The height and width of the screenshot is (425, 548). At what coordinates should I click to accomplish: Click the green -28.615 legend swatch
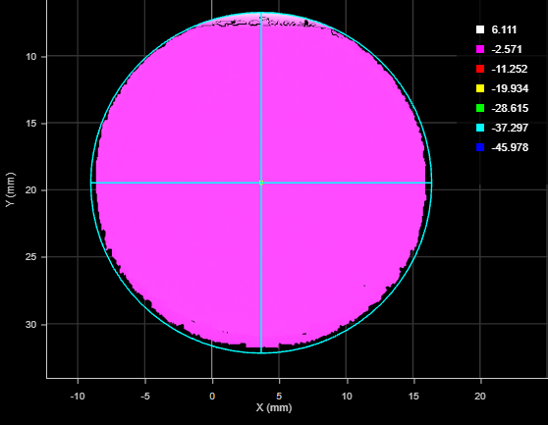tap(480, 108)
